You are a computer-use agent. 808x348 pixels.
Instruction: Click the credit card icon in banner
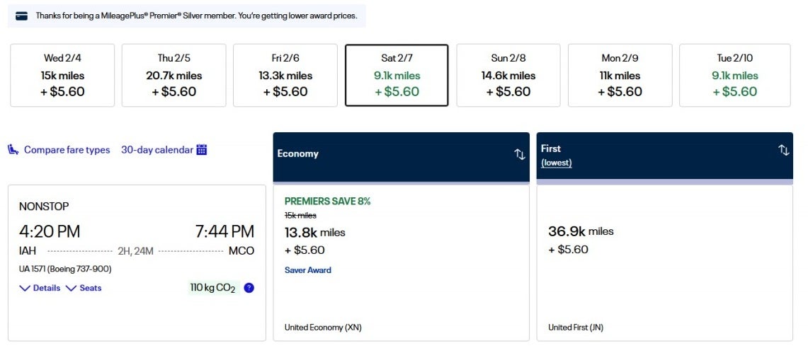point(22,16)
